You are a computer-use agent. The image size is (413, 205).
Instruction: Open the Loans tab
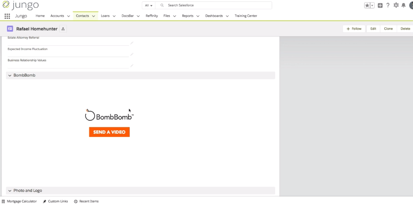(x=105, y=16)
